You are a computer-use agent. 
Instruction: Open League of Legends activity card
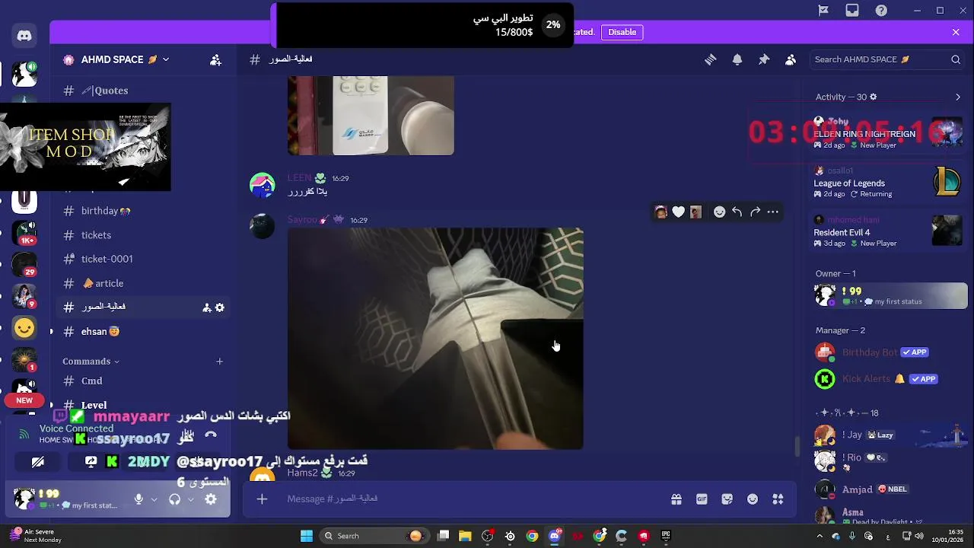(888, 183)
